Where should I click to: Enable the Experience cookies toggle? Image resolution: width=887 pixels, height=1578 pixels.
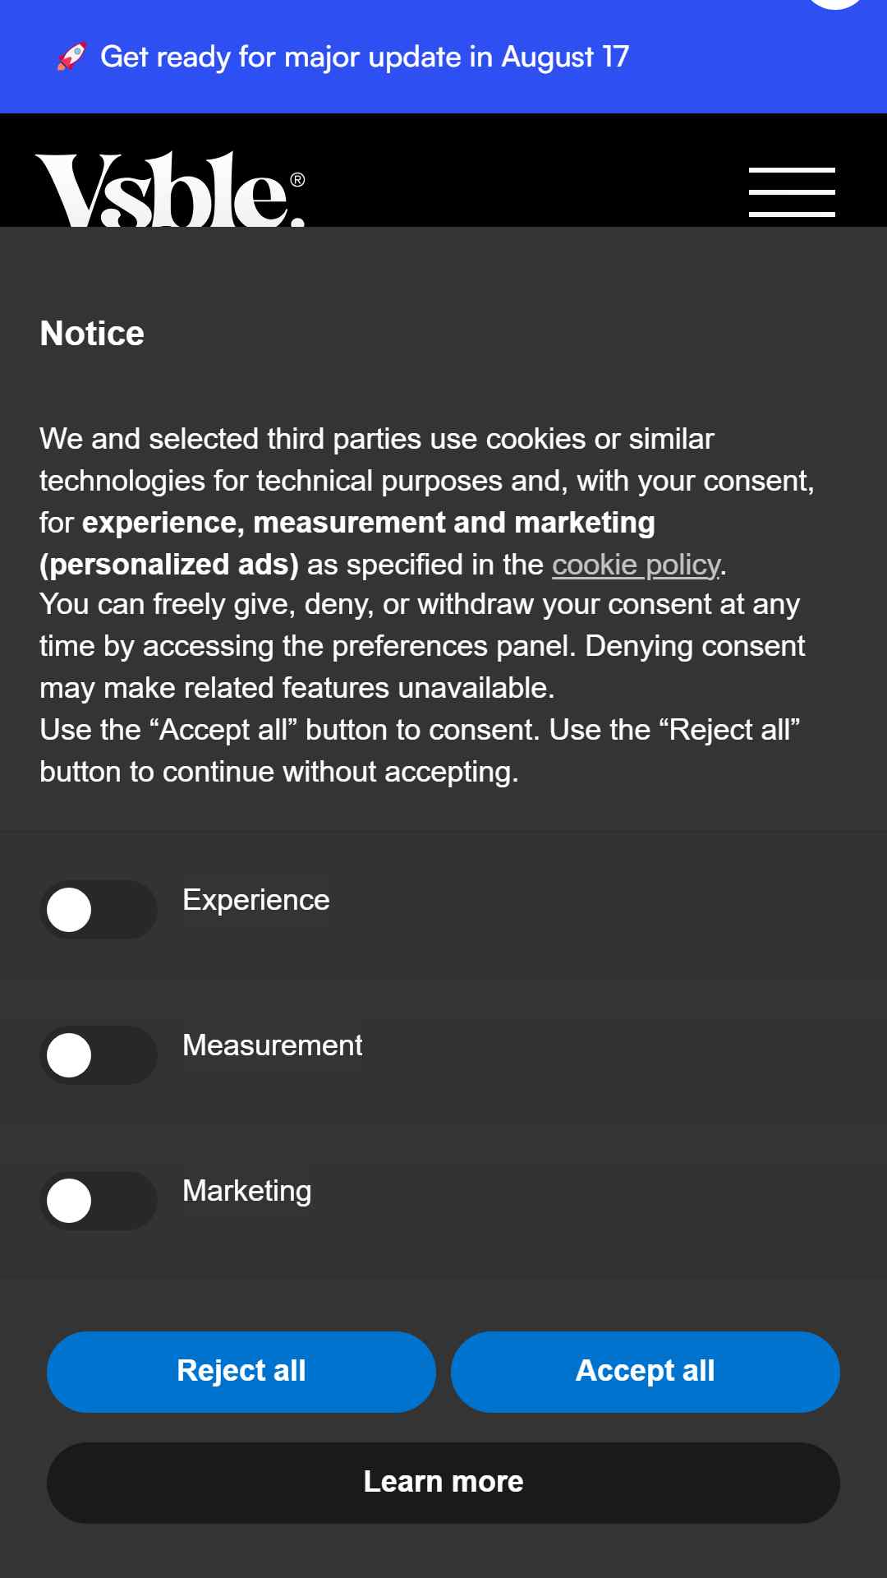pyautogui.click(x=99, y=910)
